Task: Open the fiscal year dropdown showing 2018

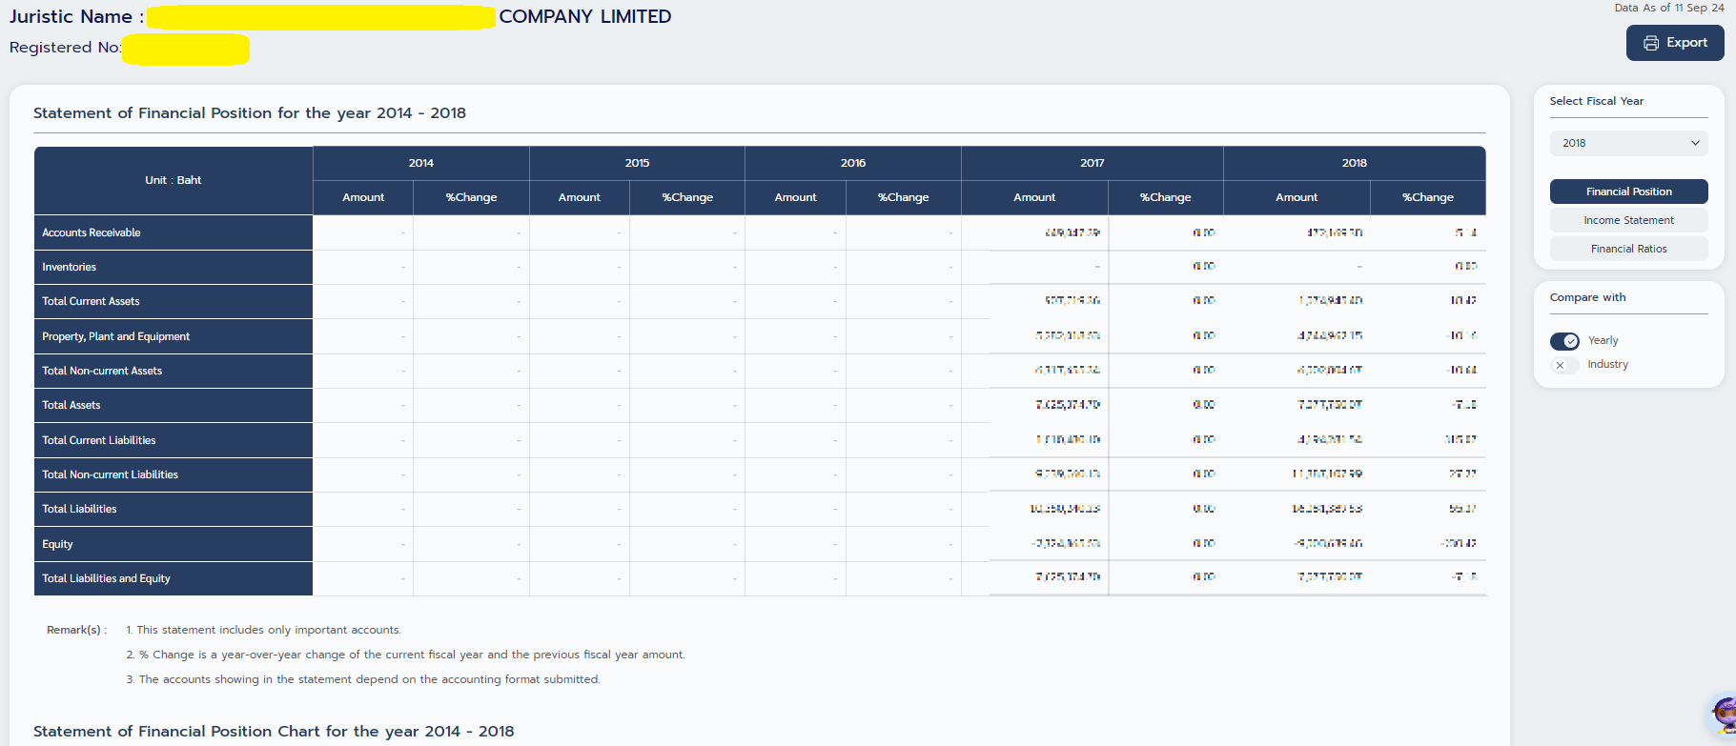Action: point(1628,143)
